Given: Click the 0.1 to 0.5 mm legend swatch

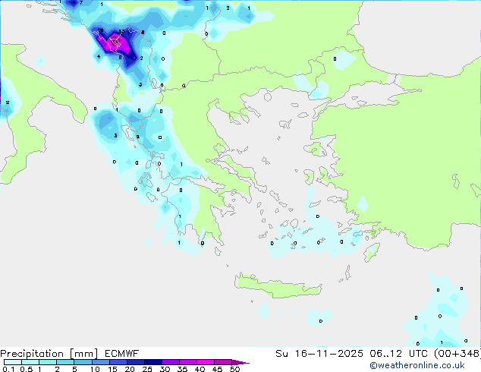Looking at the screenshot, I should point(13,362).
